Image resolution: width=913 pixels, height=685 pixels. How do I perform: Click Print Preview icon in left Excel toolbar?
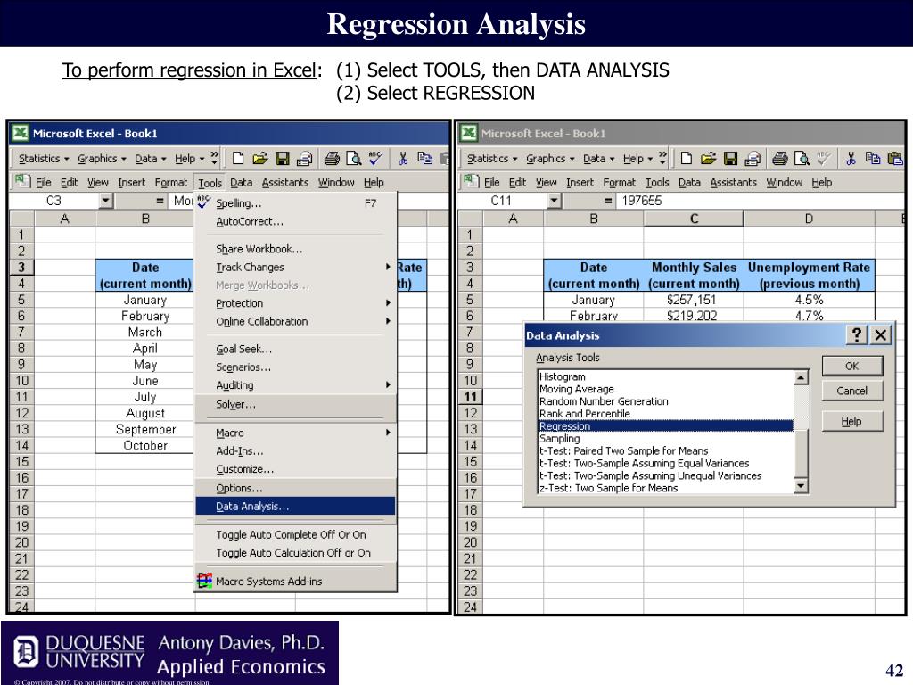pos(353,159)
